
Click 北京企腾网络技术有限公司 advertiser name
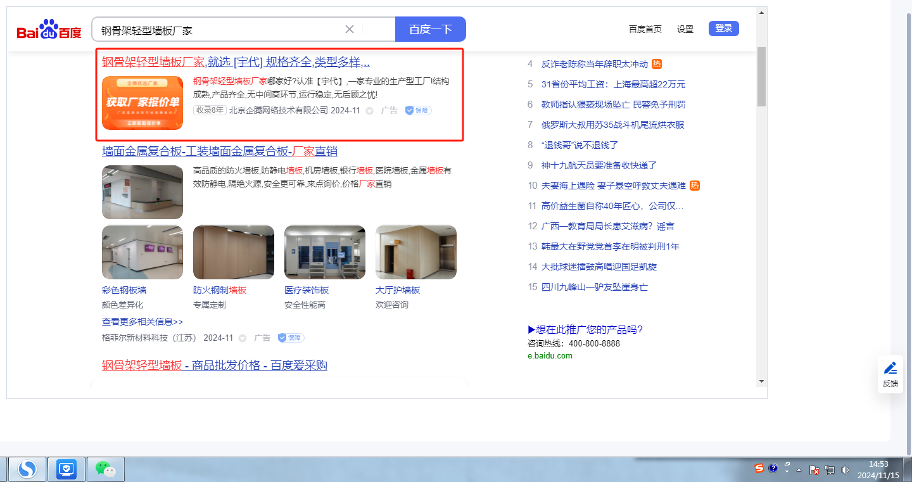point(279,110)
